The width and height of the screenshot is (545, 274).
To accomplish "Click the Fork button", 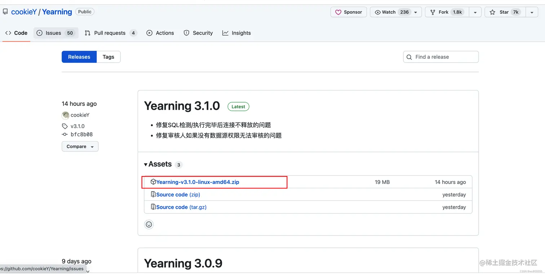I will (448, 12).
